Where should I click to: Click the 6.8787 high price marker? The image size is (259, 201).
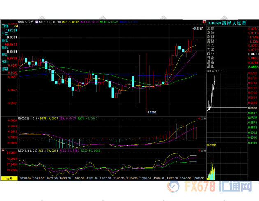coord(198,28)
